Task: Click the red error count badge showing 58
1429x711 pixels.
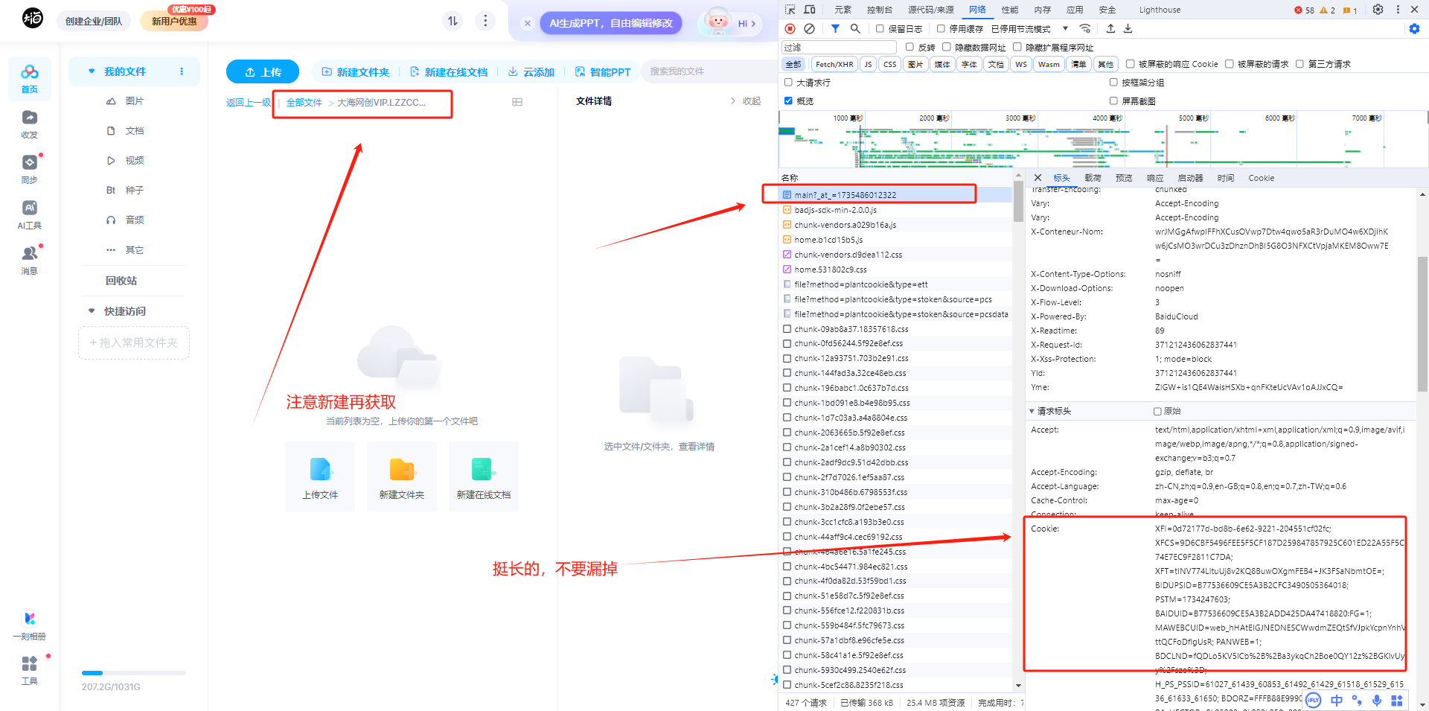Action: (1304, 10)
